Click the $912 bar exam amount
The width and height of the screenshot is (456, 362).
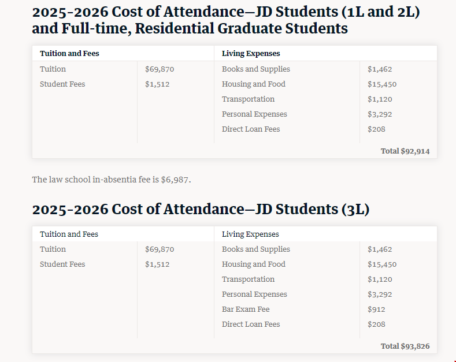376,309
